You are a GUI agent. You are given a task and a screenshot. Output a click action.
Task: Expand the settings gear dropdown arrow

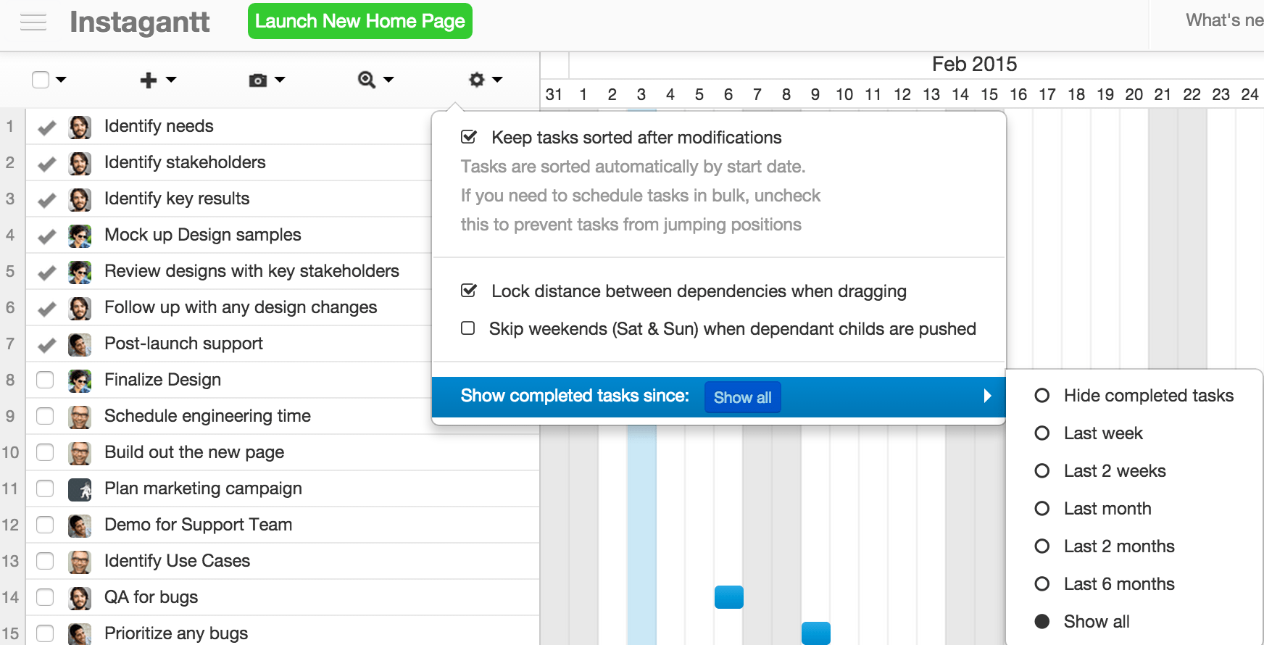[x=497, y=80]
